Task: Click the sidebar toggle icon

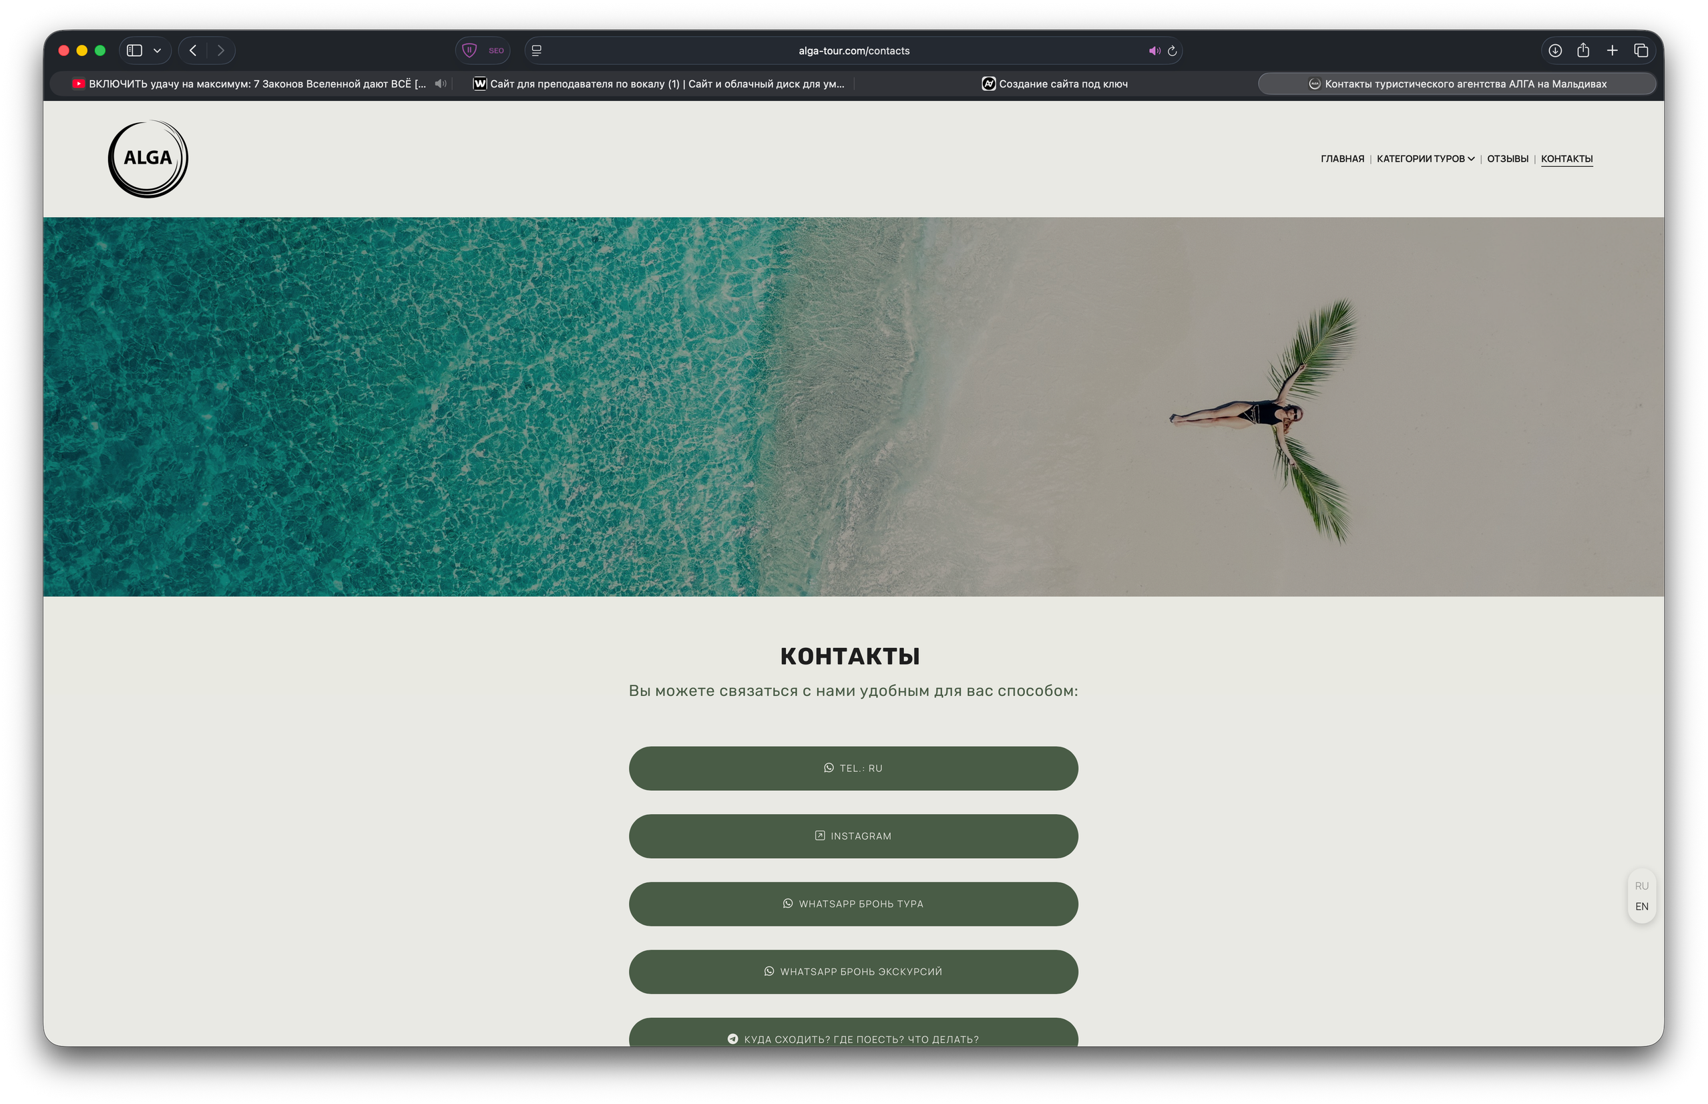Action: 134,50
